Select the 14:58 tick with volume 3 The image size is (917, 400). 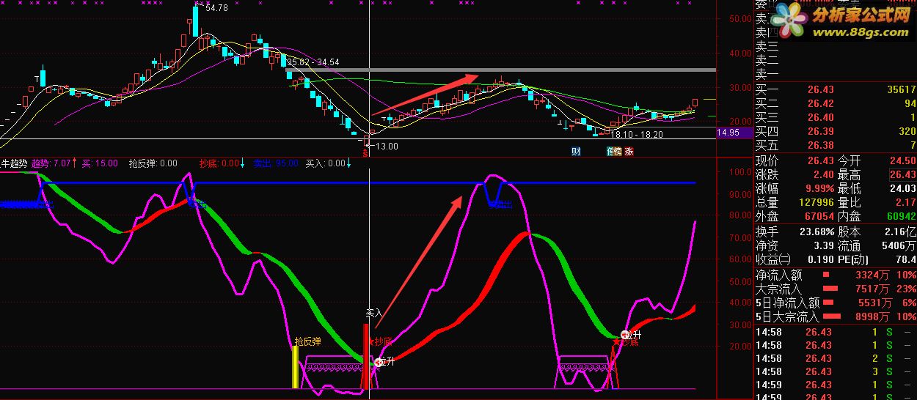point(836,371)
